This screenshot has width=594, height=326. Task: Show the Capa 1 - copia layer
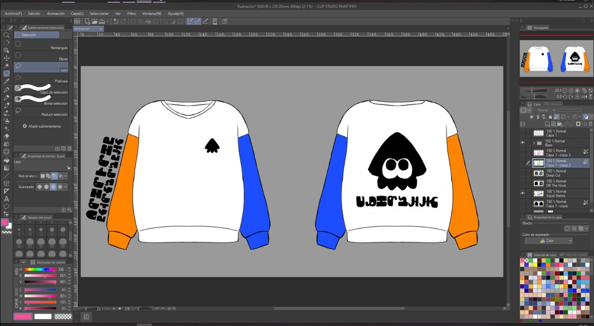[x=523, y=203]
